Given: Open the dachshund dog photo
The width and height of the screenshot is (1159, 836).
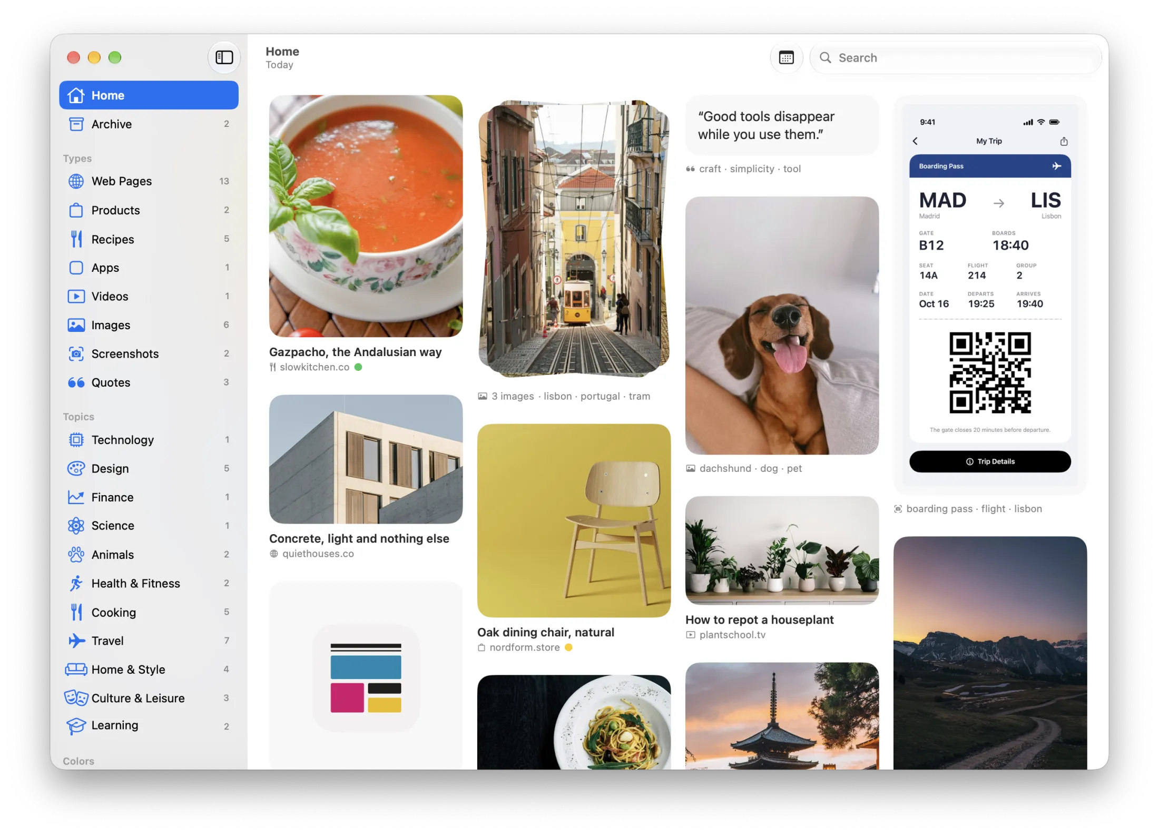Looking at the screenshot, I should 782,326.
